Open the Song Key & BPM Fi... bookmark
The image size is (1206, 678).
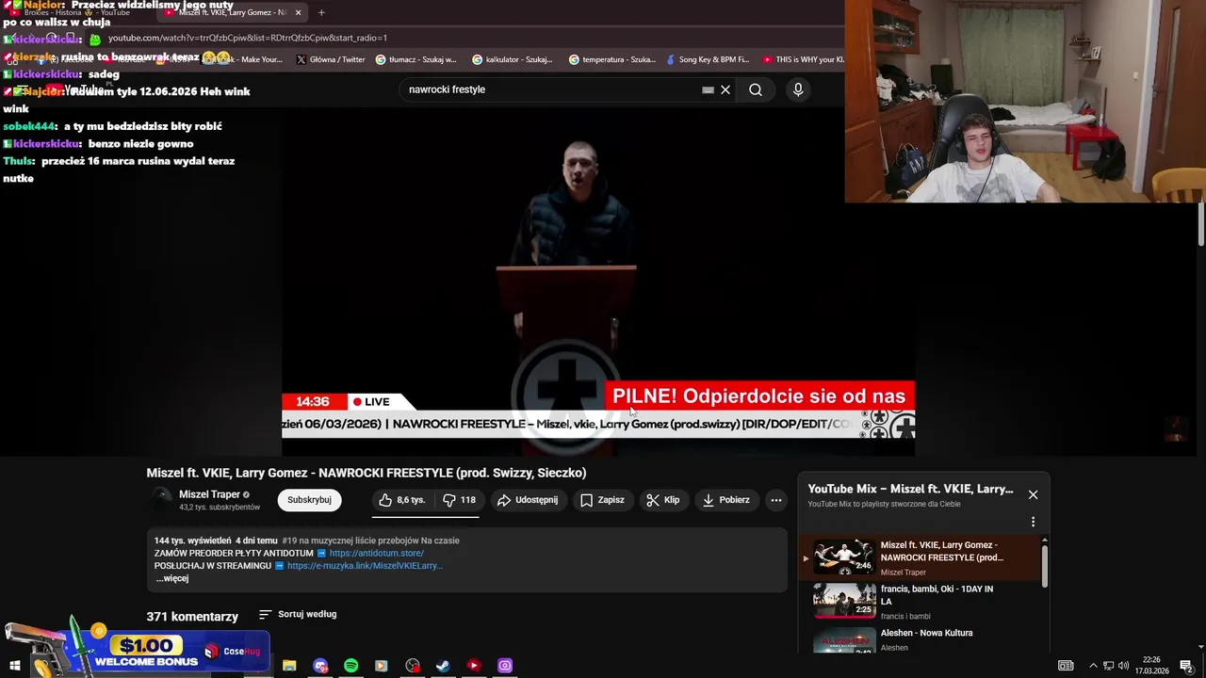(708, 59)
